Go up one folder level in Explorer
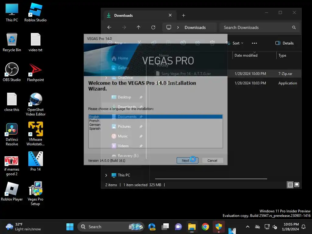Image resolution: width=312 pixels, height=234 pixels. point(139,27)
